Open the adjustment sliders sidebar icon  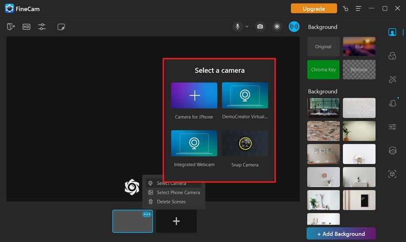392,127
